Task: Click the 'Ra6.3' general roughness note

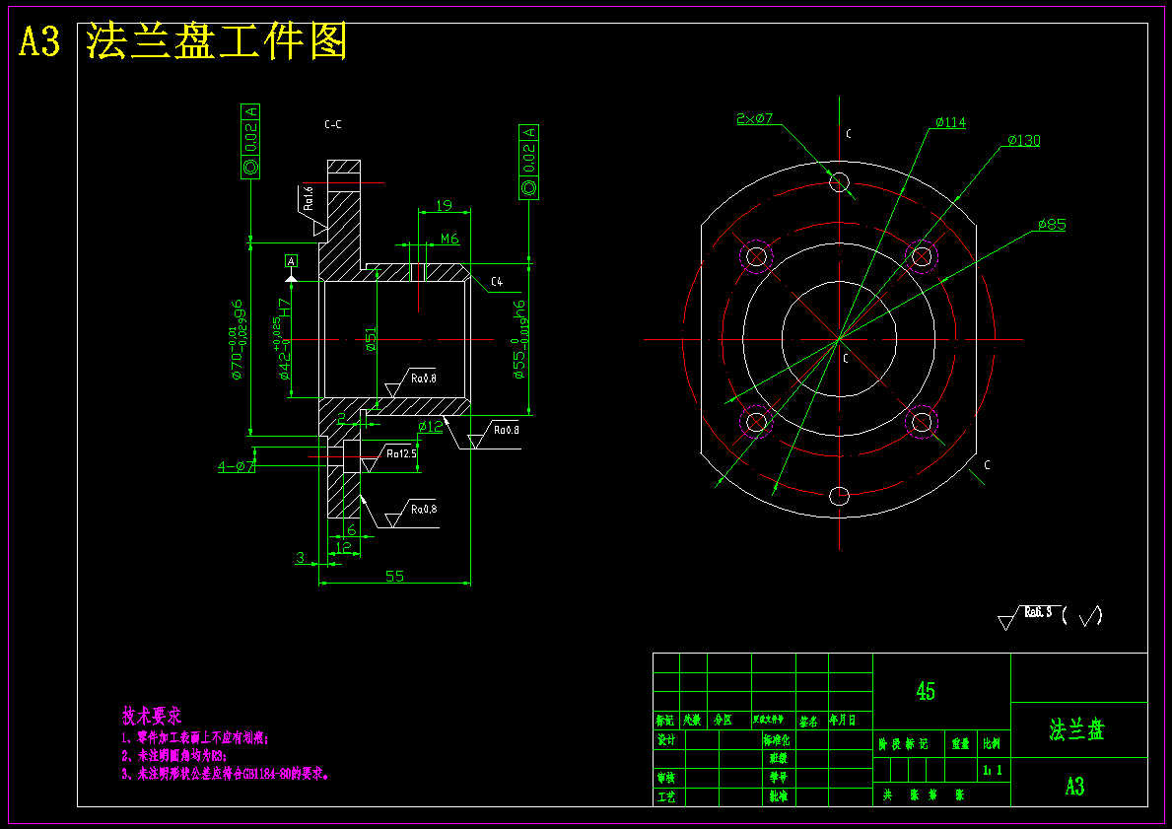Action: click(x=1038, y=612)
